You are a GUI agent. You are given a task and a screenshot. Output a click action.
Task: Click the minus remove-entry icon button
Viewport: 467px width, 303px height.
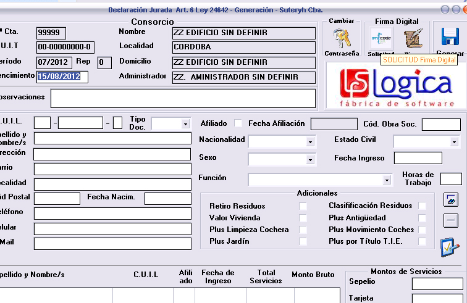451,221
